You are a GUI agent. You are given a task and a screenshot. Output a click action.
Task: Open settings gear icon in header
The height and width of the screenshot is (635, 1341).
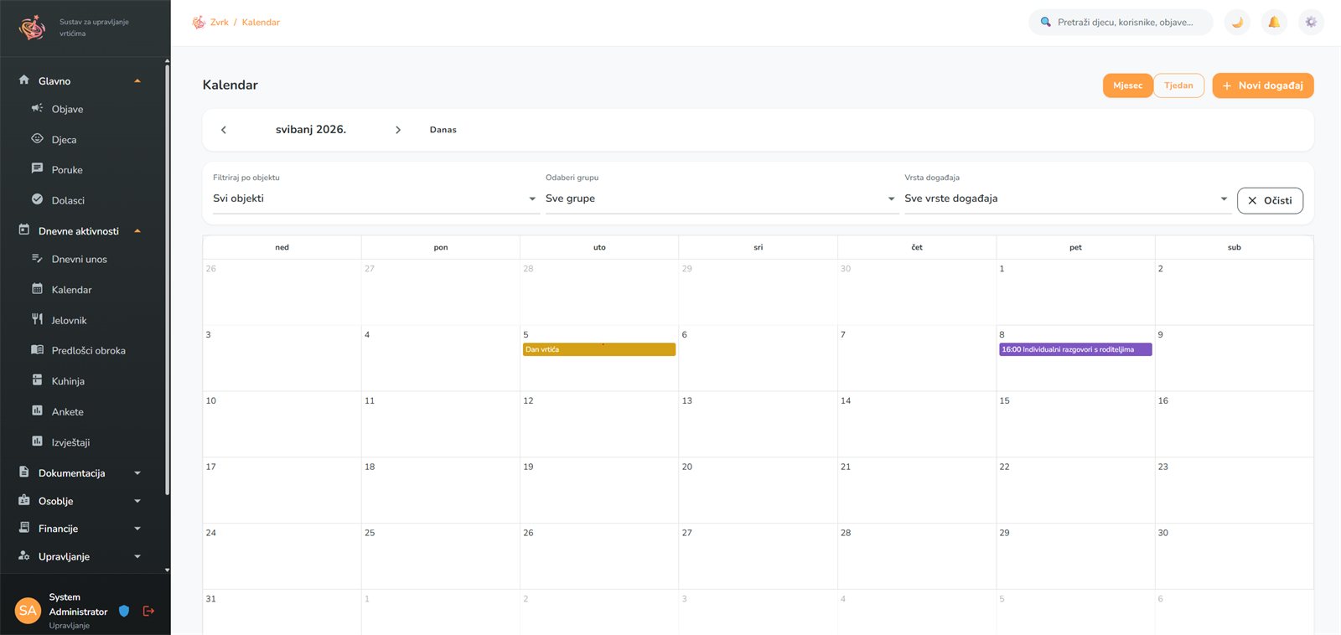(1311, 23)
